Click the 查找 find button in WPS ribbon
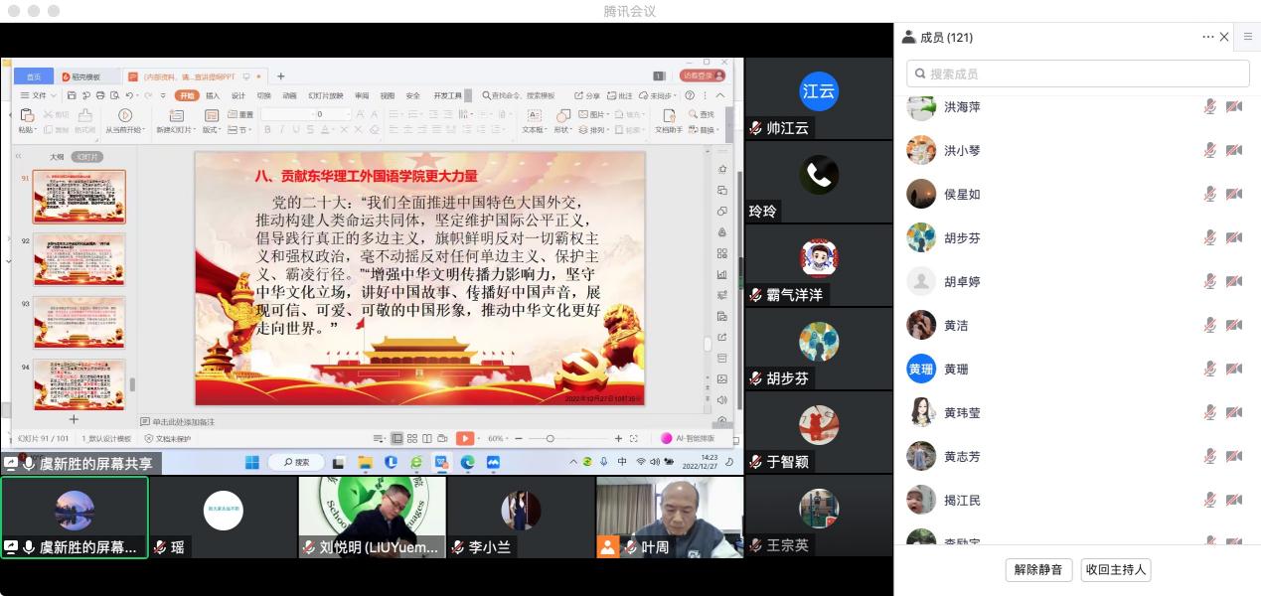This screenshot has width=1261, height=596. click(x=701, y=115)
